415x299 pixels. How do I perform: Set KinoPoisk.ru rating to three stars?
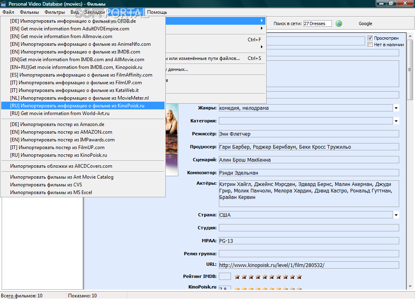pyautogui.click(x=251, y=288)
